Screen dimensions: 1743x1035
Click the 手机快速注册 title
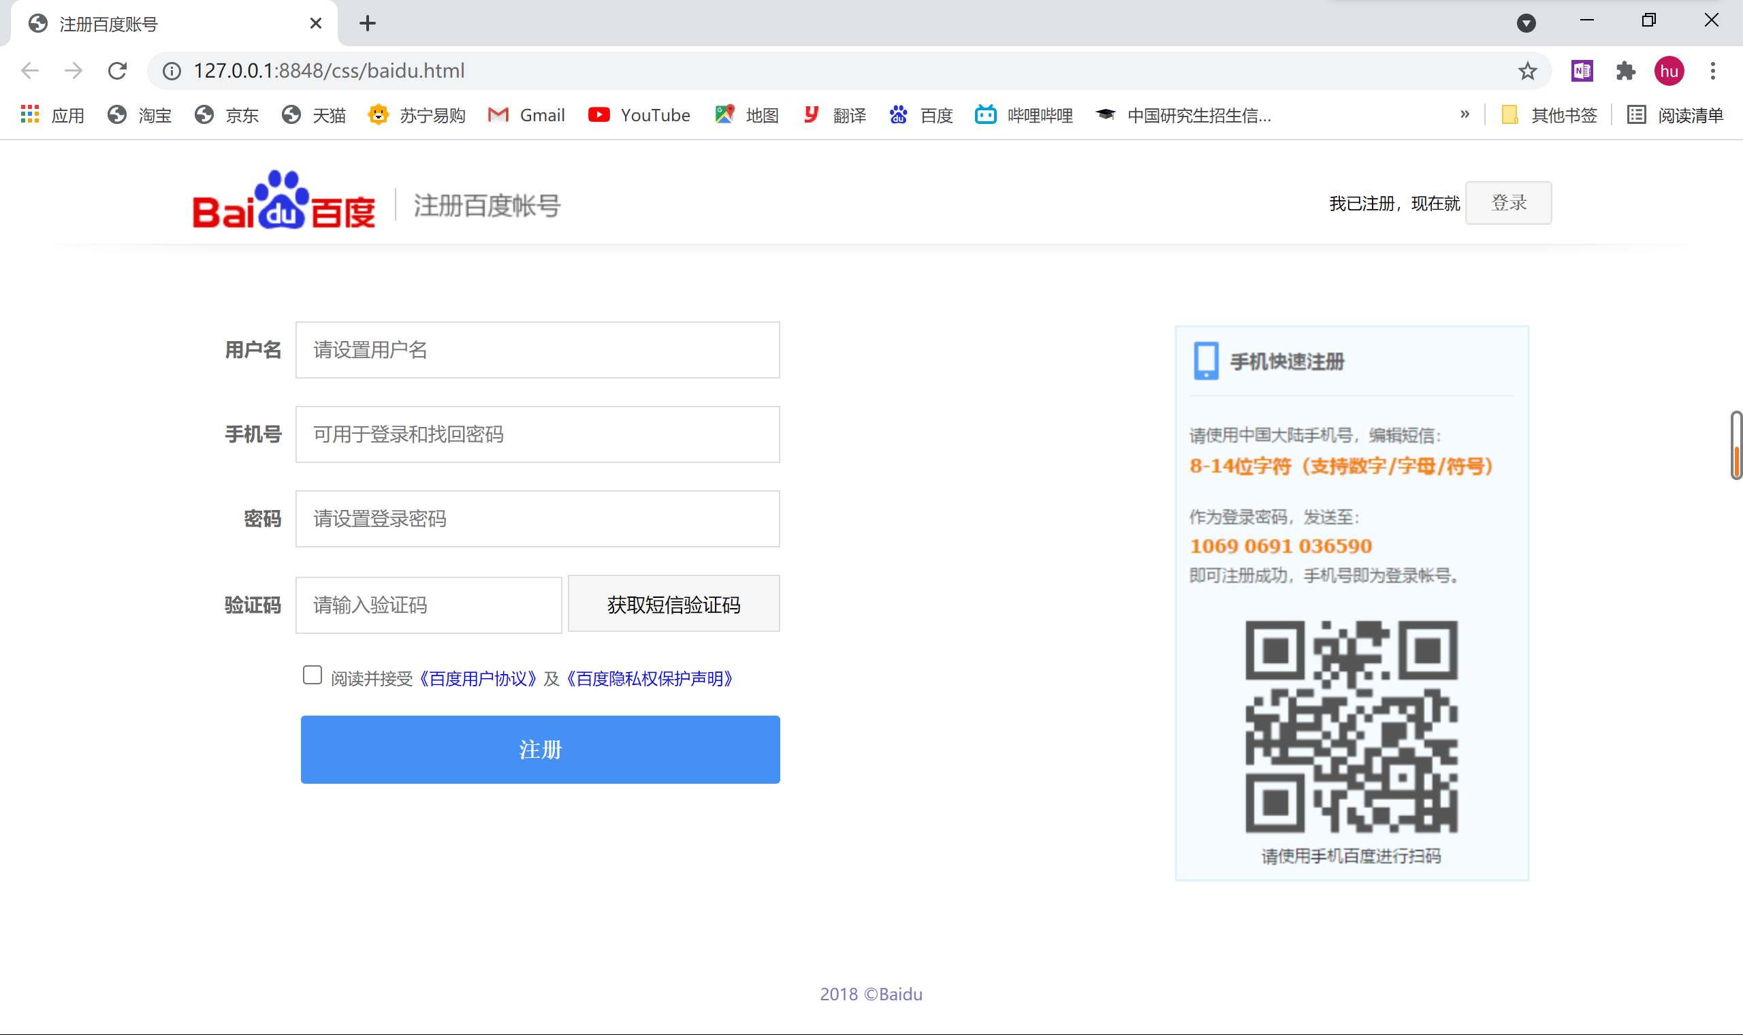[1287, 362]
